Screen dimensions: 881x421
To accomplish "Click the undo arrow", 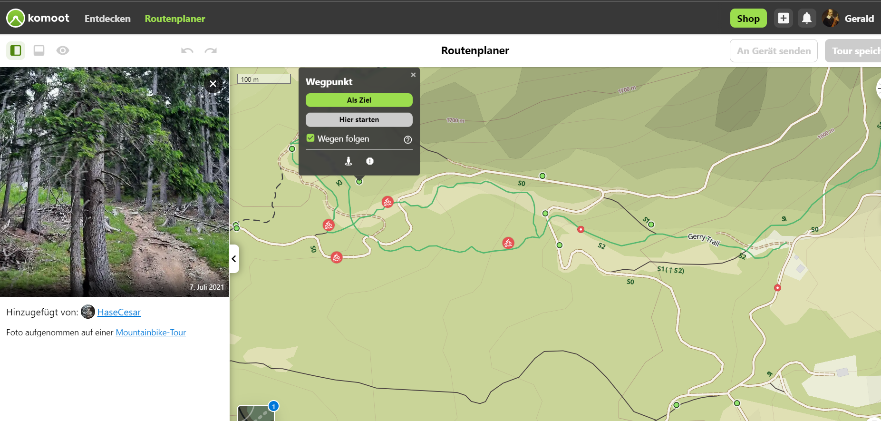I will point(187,50).
